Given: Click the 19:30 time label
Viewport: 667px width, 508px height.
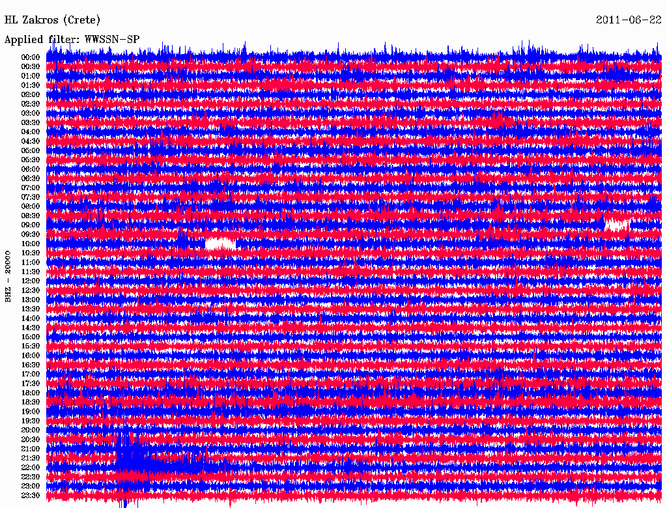Looking at the screenshot, I should (x=31, y=421).
